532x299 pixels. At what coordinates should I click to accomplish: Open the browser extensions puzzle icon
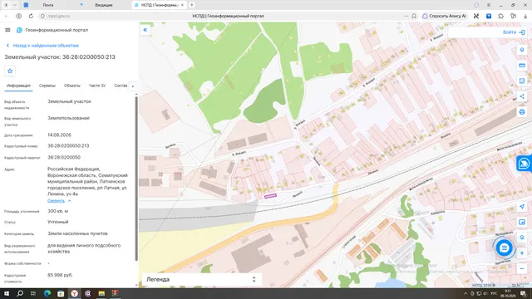pos(500,16)
